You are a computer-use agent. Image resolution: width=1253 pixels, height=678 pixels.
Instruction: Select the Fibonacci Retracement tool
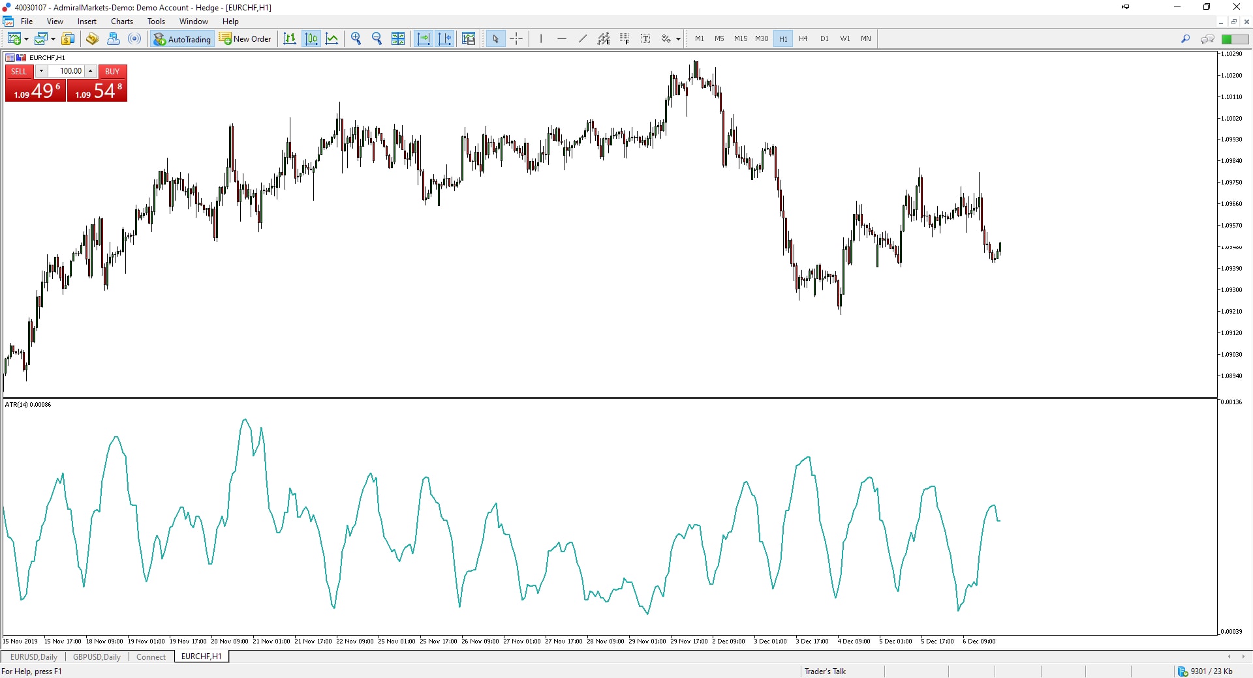[x=625, y=39]
